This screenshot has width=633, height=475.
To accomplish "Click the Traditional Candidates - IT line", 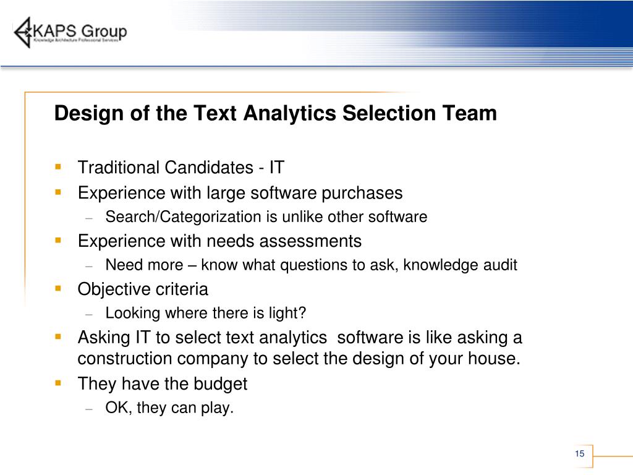I will tap(181, 167).
